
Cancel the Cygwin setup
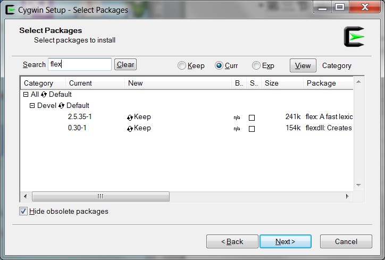[x=346, y=241]
